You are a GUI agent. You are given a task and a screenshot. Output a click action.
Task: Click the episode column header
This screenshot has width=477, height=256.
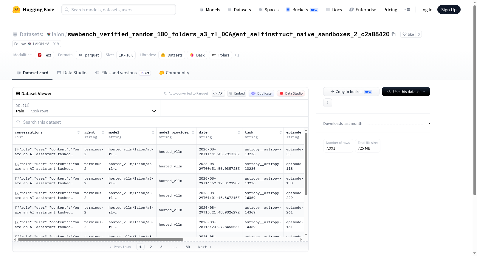click(x=294, y=135)
